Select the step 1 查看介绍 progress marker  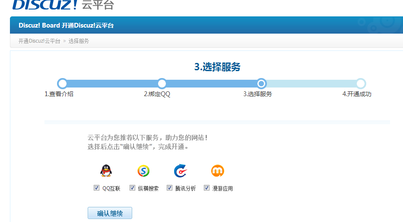pyautogui.click(x=63, y=84)
